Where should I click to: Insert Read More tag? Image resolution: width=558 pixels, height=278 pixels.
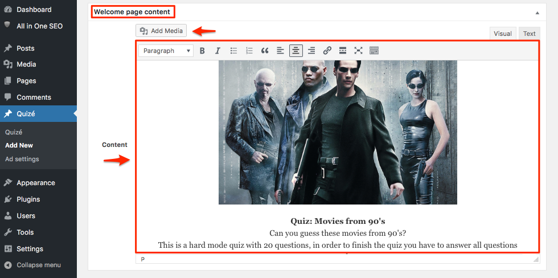click(343, 51)
